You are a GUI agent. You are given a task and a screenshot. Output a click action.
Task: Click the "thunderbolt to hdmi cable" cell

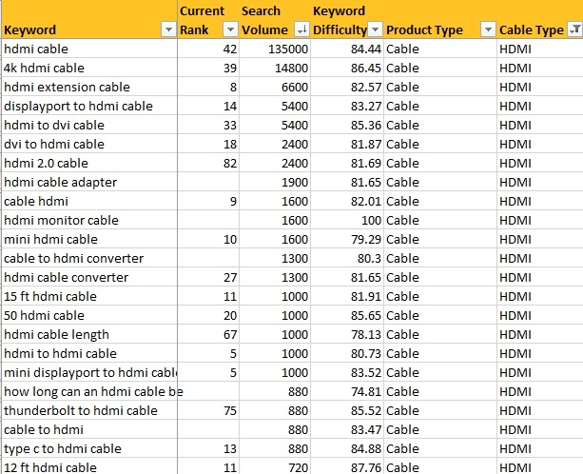coord(81,410)
